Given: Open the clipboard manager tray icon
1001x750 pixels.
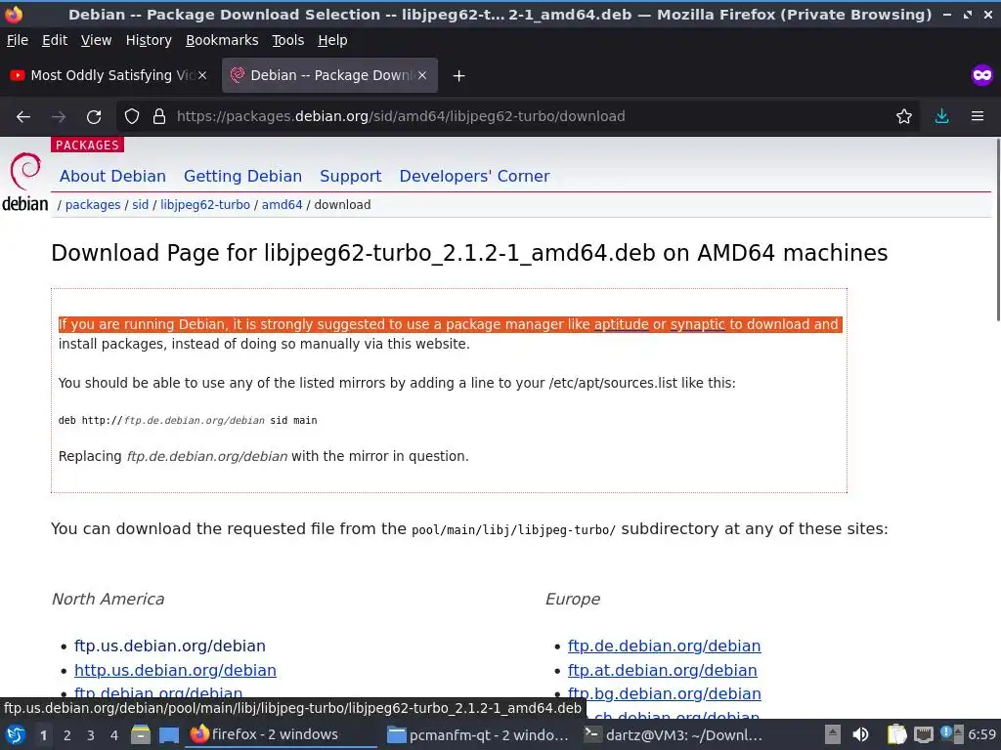Looking at the screenshot, I should 896,734.
